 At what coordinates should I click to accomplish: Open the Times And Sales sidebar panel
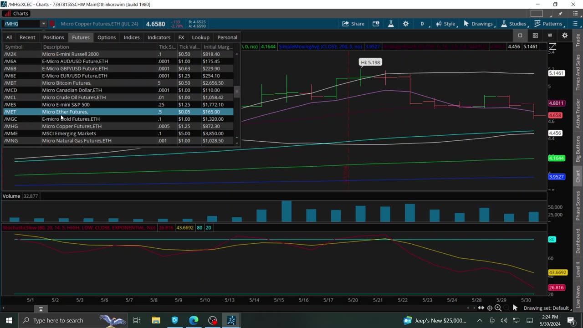point(578,72)
